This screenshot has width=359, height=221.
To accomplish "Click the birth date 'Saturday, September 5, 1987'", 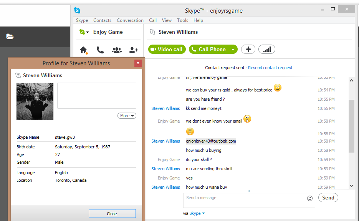I will (x=83, y=147).
